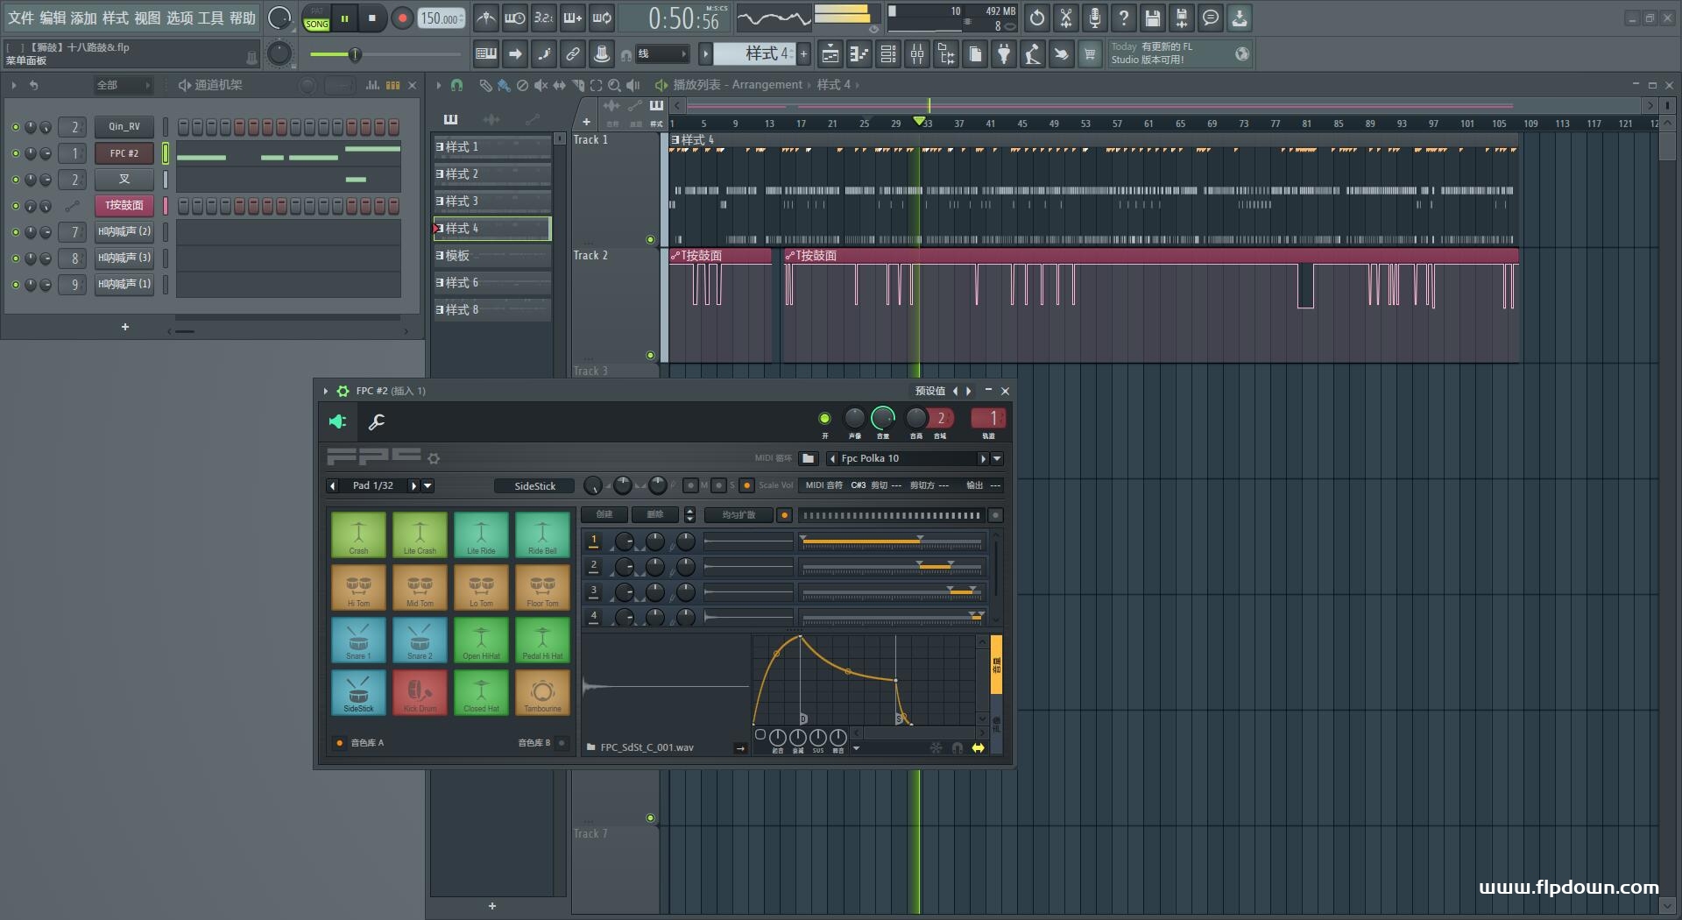Click the export download arrow icon
Image resolution: width=1682 pixels, height=920 pixels.
click(1240, 18)
